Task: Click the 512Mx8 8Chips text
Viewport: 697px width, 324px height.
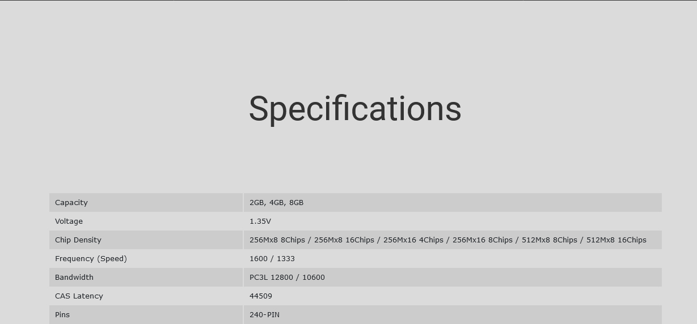Action: click(x=550, y=240)
